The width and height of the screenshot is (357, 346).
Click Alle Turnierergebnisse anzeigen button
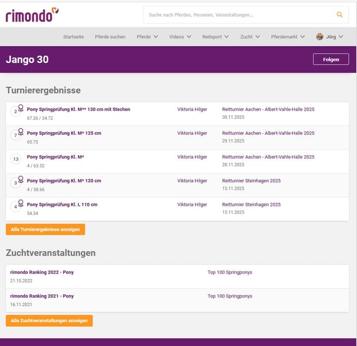click(x=45, y=230)
